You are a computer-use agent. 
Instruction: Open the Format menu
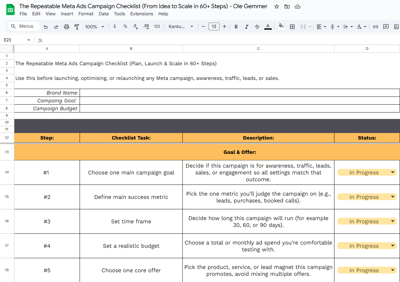(x=86, y=14)
